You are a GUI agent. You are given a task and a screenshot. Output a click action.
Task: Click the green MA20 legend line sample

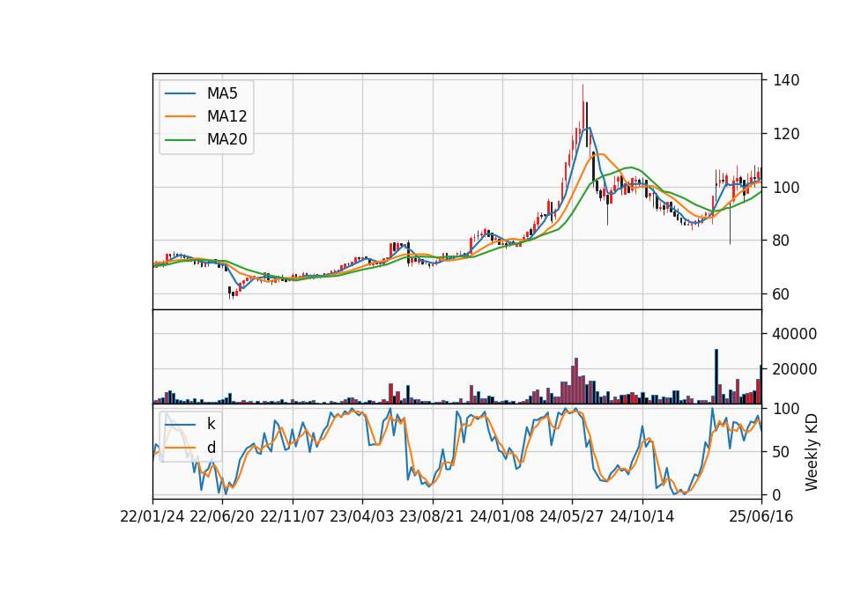180,139
